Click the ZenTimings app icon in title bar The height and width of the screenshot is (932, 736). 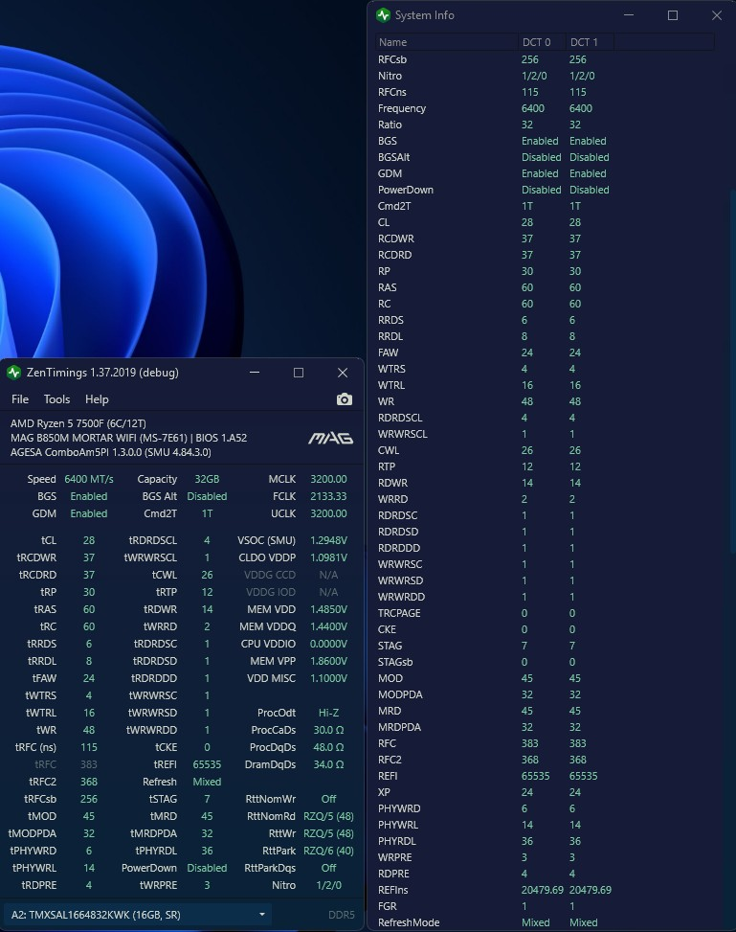pos(13,373)
